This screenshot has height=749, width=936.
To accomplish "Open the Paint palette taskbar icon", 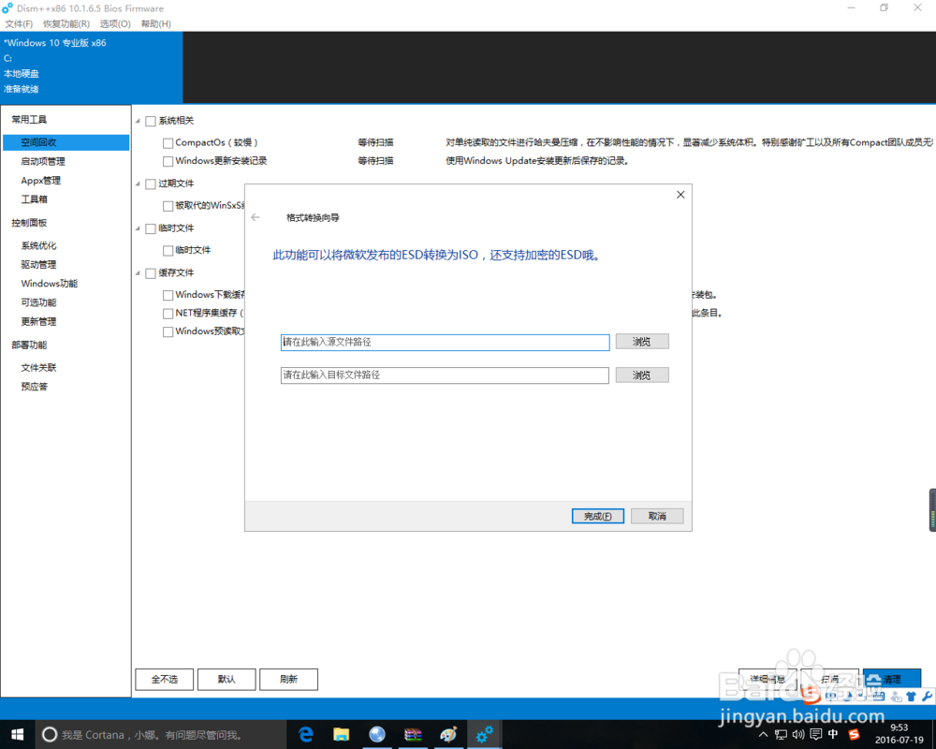I will 448,734.
